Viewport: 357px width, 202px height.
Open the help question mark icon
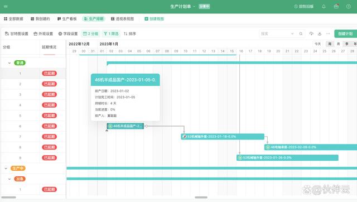(348, 6)
